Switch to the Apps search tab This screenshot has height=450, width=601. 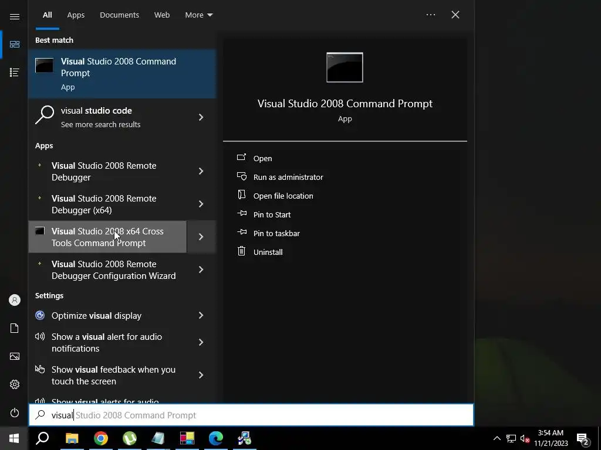click(x=76, y=15)
